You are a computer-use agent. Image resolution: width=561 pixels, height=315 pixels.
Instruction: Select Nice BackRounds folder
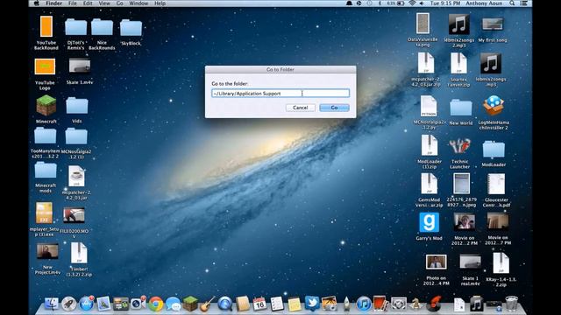(102, 27)
